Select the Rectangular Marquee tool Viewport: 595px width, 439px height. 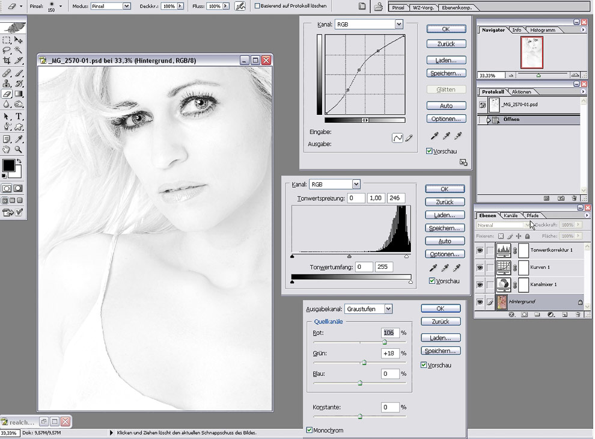tap(7, 40)
